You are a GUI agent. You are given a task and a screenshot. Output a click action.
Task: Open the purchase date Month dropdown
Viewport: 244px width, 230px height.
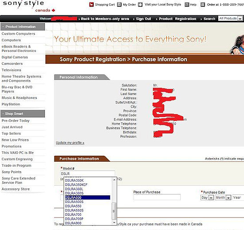[x=228, y=198]
